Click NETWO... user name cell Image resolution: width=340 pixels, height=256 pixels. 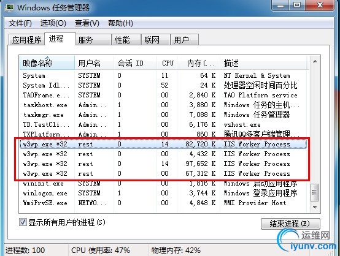(92, 203)
